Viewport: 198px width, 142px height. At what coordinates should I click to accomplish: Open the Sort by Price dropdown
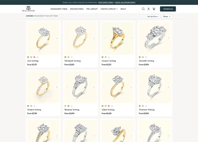click(x=153, y=17)
